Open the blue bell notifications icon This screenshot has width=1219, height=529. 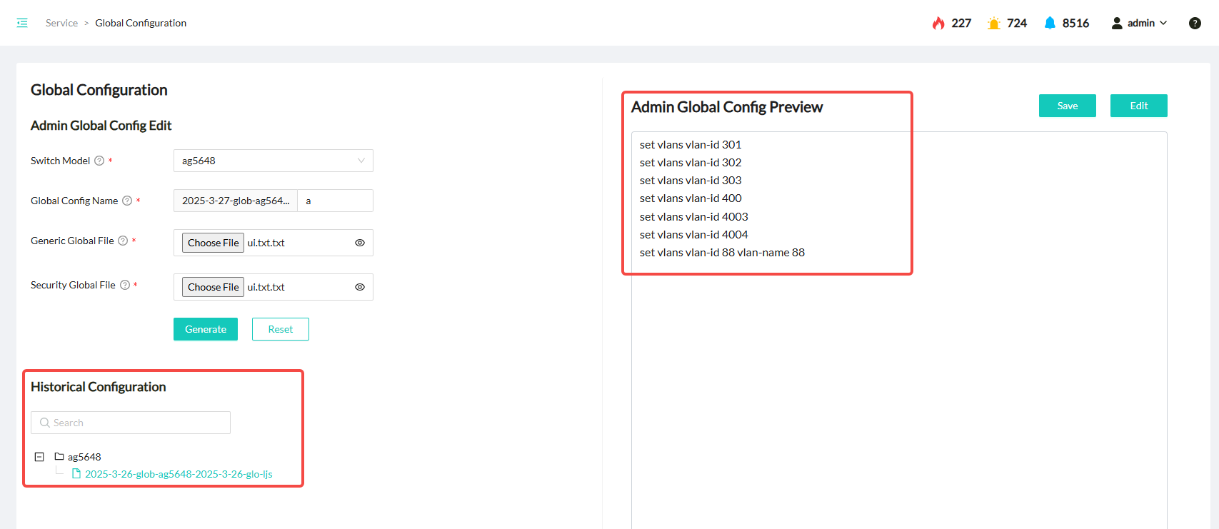[x=1049, y=23]
